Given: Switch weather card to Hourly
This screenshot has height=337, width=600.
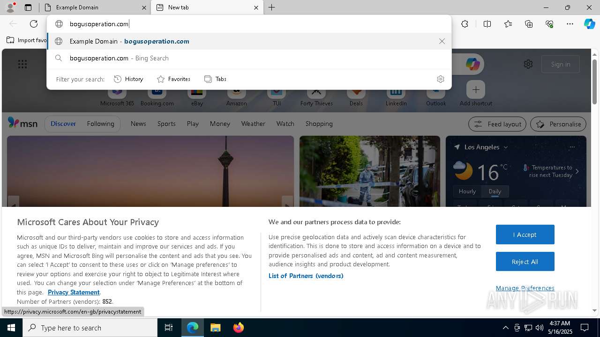Looking at the screenshot, I should pos(467,191).
